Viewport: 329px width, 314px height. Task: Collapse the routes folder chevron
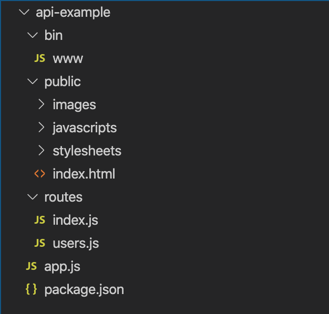click(x=33, y=197)
